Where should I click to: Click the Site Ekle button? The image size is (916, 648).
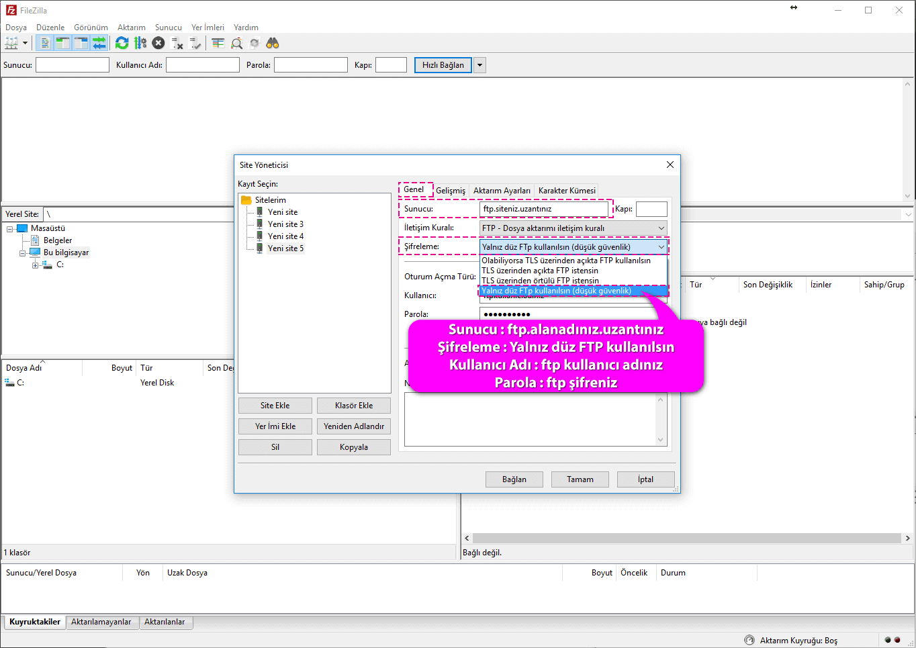(275, 406)
